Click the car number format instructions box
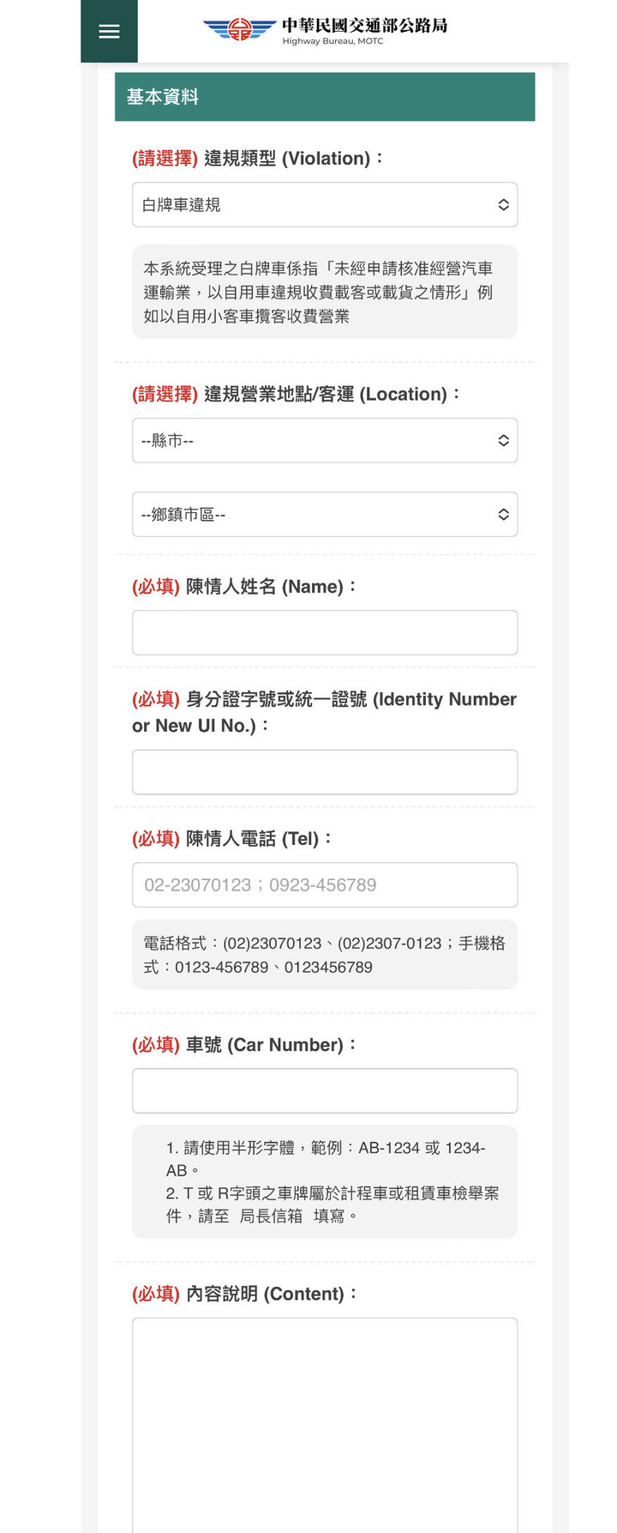Image resolution: width=617 pixels, height=1533 pixels. click(x=324, y=1181)
